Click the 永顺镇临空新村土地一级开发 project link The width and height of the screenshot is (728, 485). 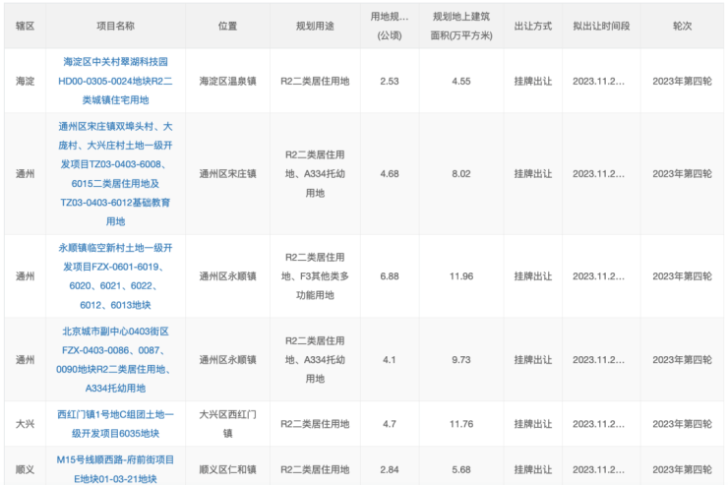pos(115,275)
